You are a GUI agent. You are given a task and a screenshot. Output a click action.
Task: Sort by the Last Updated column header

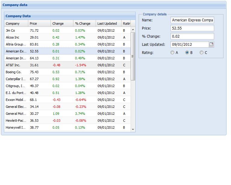coord(109,24)
